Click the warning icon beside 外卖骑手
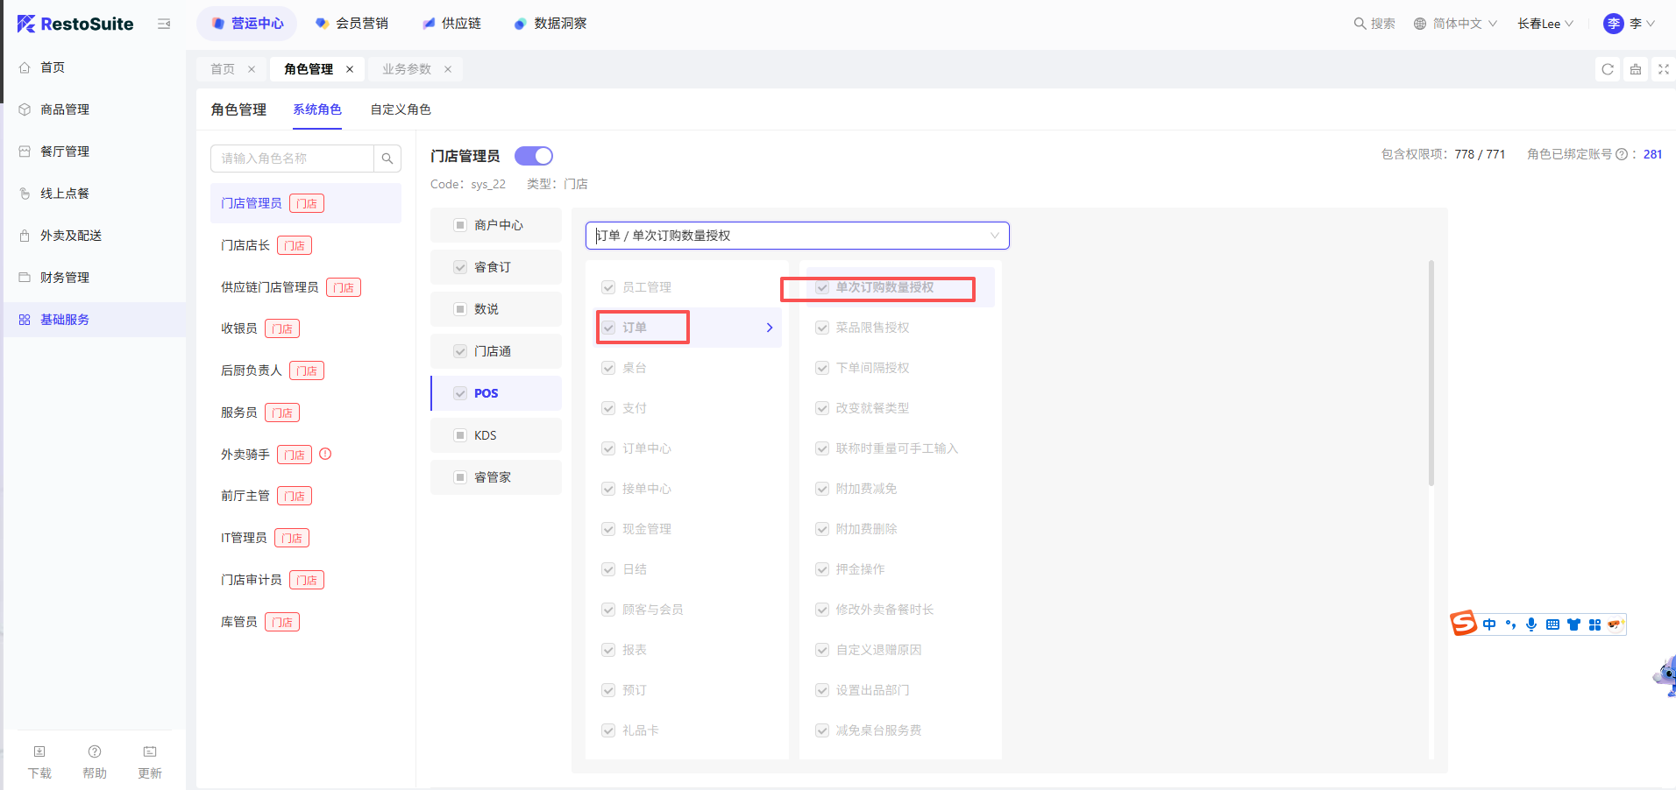 pos(325,454)
